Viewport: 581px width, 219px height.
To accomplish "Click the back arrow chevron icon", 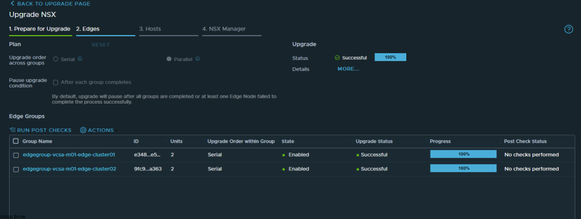I will (x=12, y=4).
